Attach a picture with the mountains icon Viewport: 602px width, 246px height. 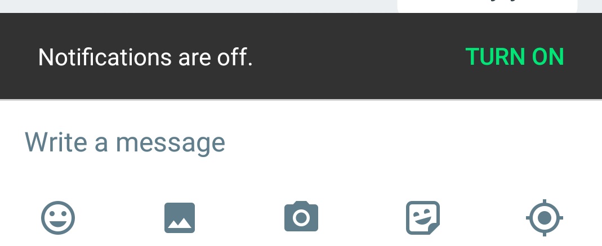(x=180, y=218)
